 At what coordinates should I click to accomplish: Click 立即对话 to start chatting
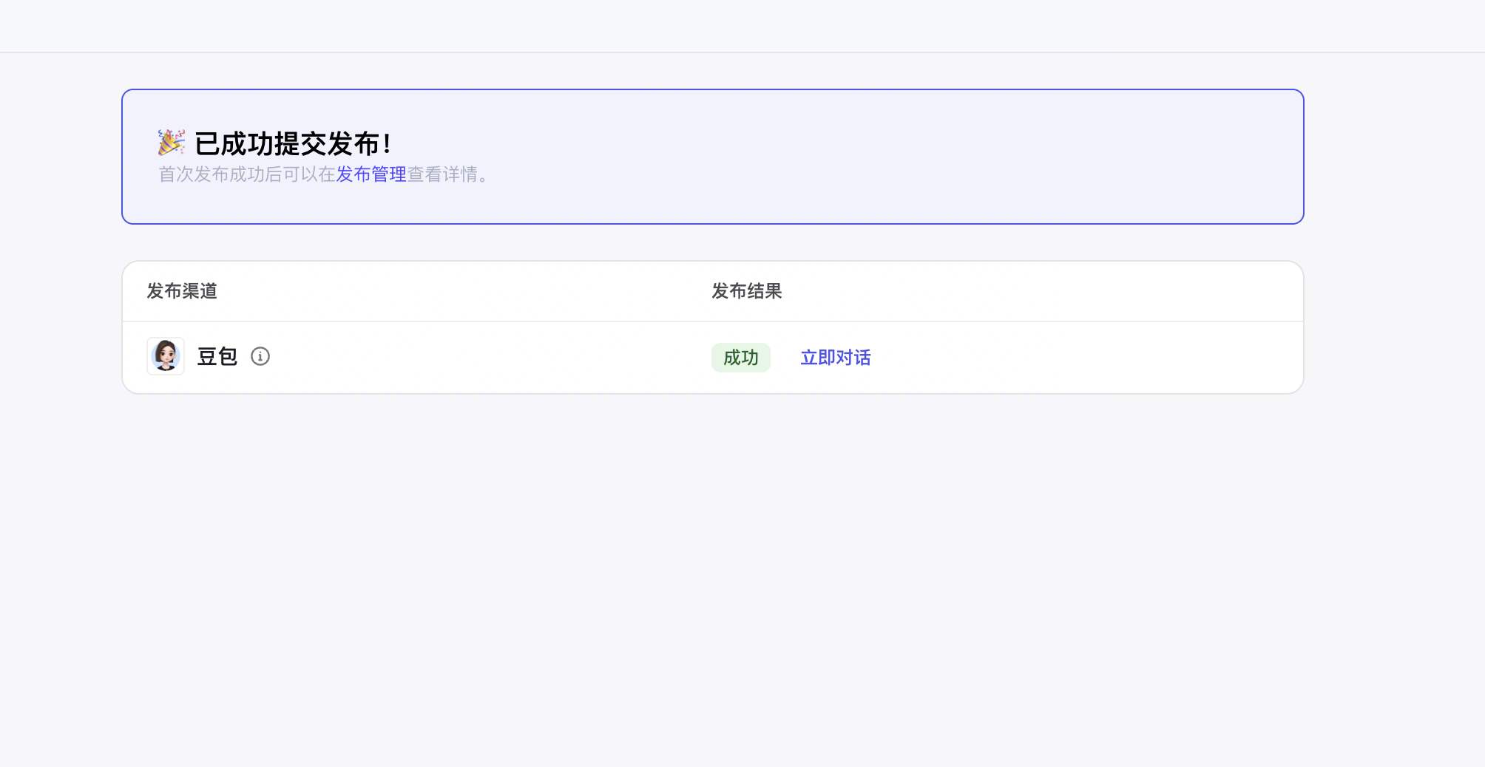[x=835, y=358]
